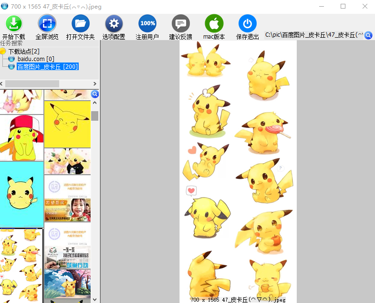Select the Pikachu sticker sheet thumbnail
Viewport: 375px width, 303px height.
(21, 265)
